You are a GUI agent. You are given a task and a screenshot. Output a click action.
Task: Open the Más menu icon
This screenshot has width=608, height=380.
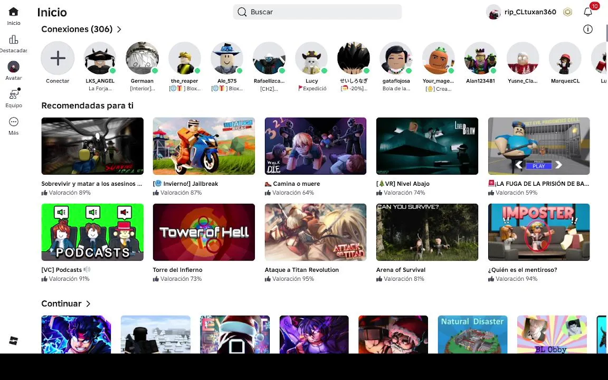click(14, 122)
